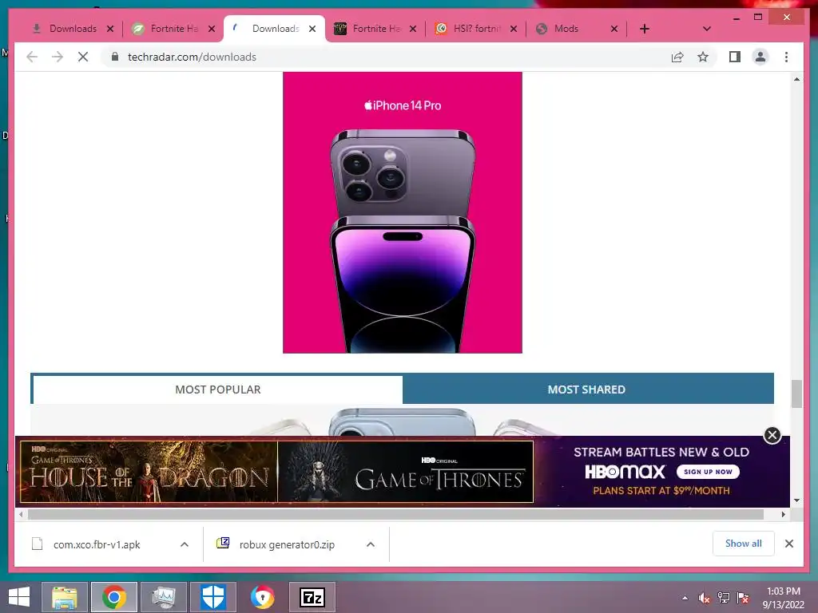Open File Explorer from taskbar
Image resolution: width=818 pixels, height=613 pixels.
point(64,597)
